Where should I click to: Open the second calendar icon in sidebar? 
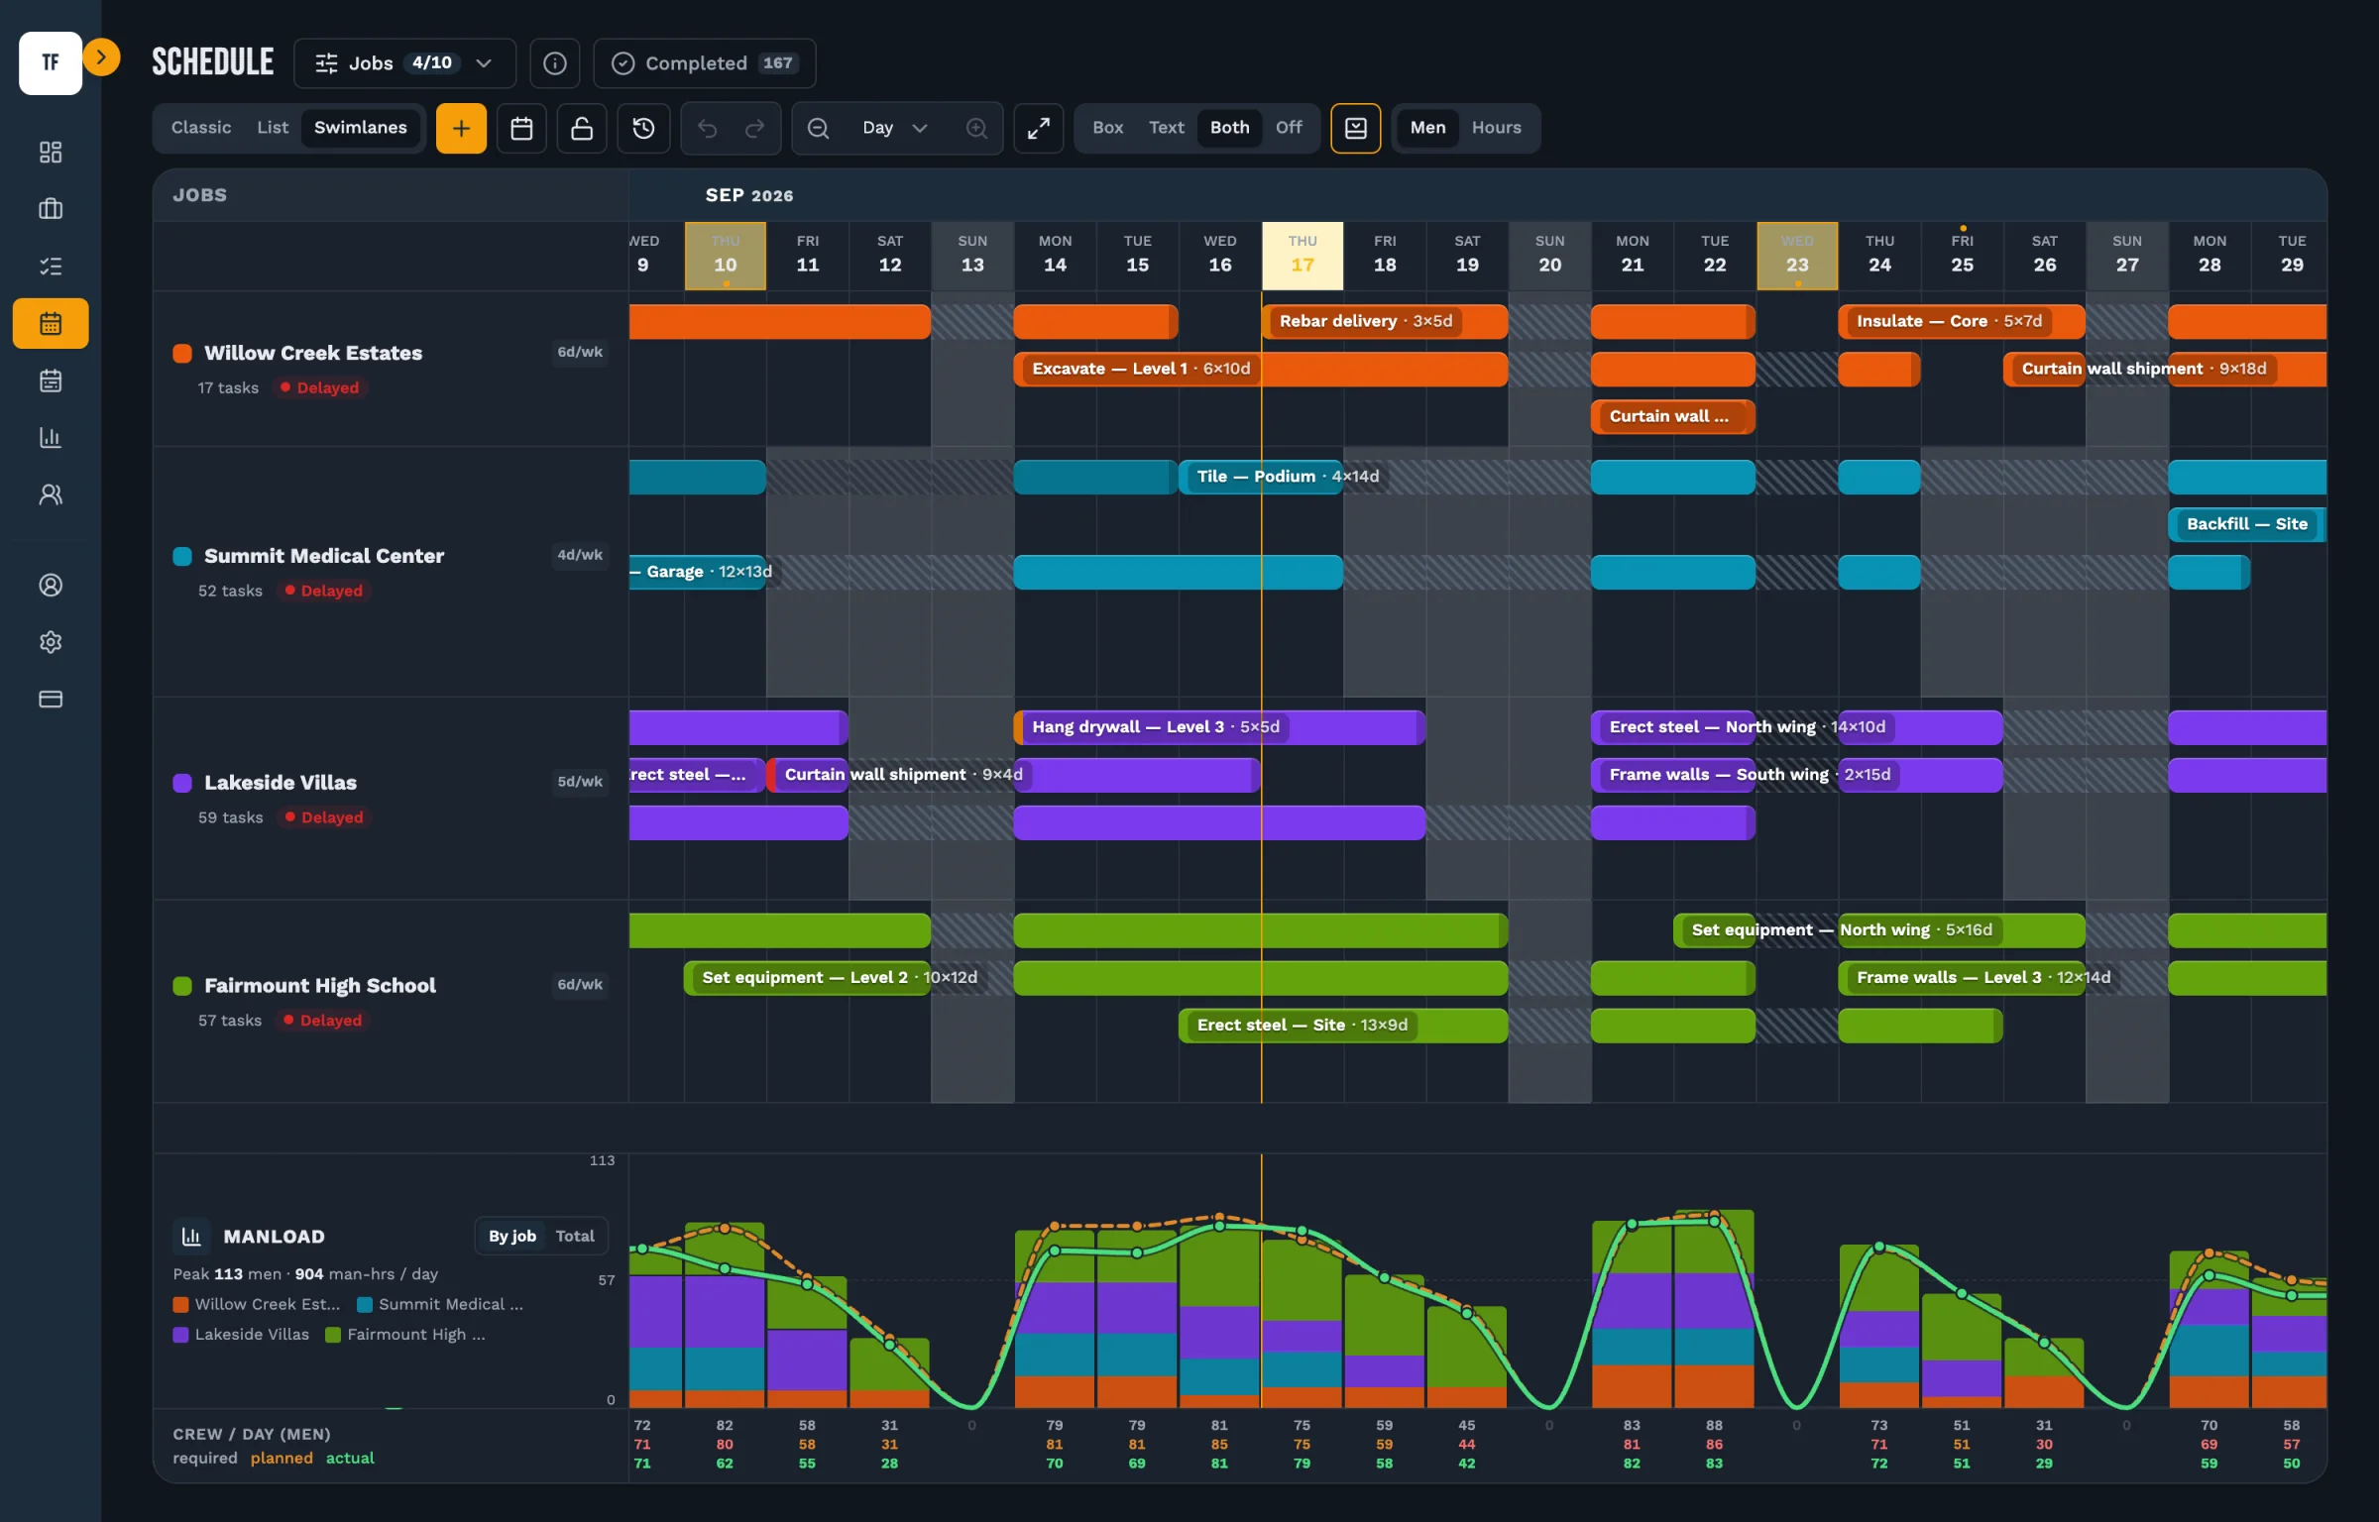click(x=51, y=380)
